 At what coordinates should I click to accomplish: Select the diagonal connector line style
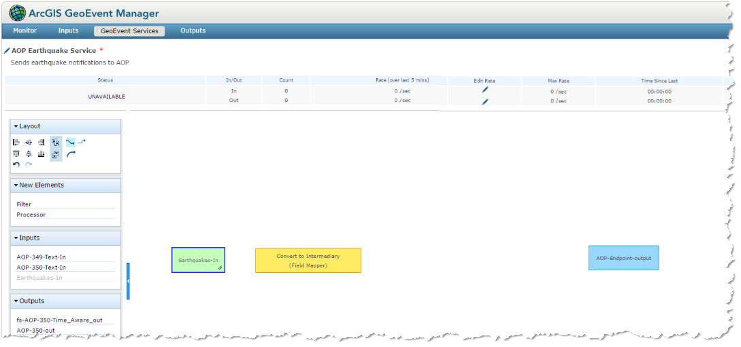tap(70, 143)
